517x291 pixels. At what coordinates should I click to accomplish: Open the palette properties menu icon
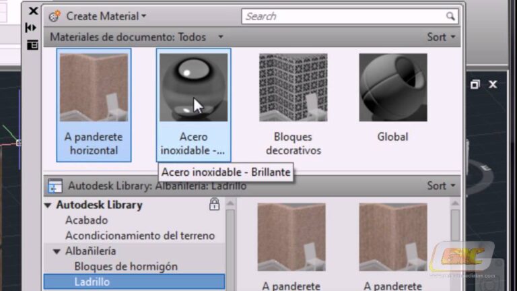click(32, 45)
